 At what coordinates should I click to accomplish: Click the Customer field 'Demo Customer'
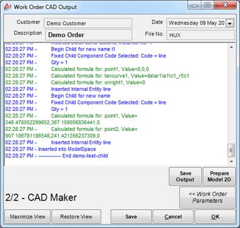pyautogui.click(x=88, y=23)
